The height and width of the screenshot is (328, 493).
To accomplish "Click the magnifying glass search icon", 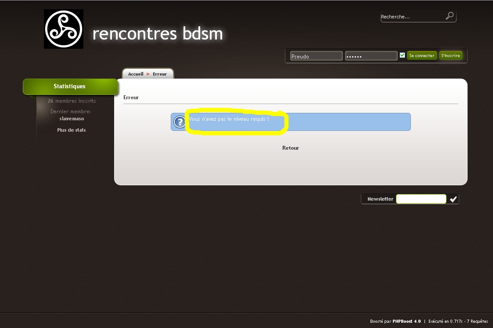I will 450,16.
